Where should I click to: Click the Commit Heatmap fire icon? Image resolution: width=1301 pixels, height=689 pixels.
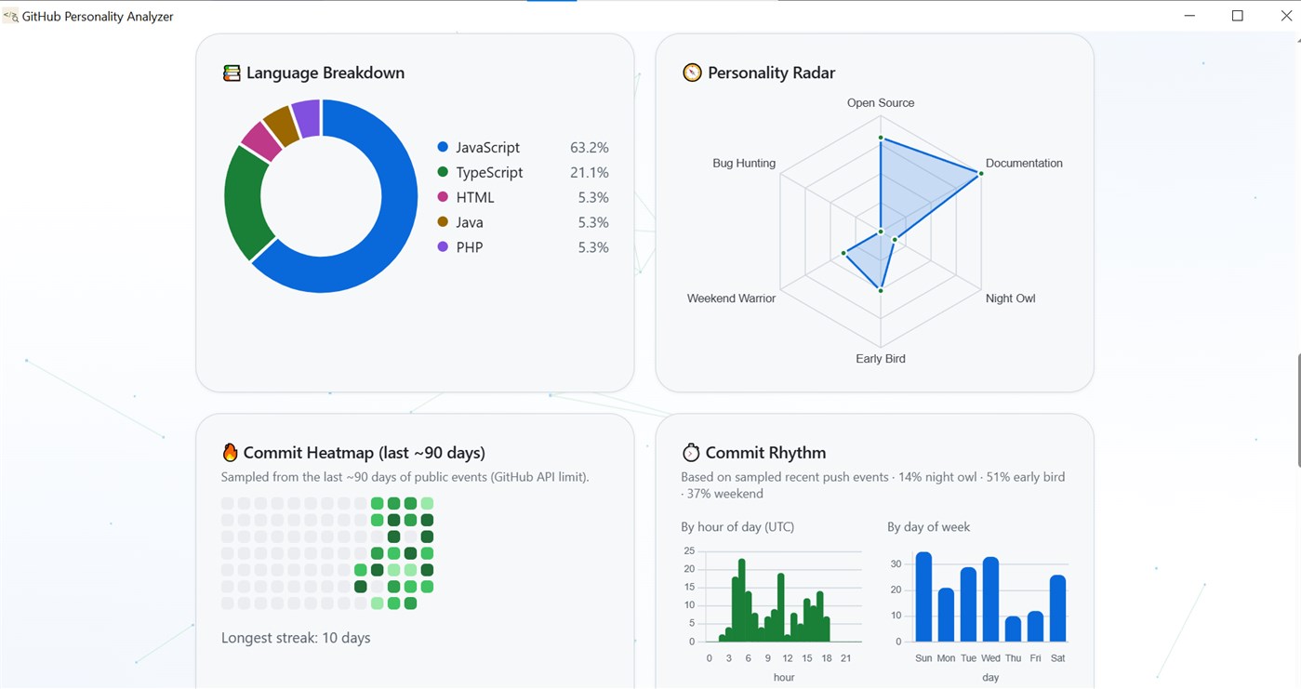(230, 453)
